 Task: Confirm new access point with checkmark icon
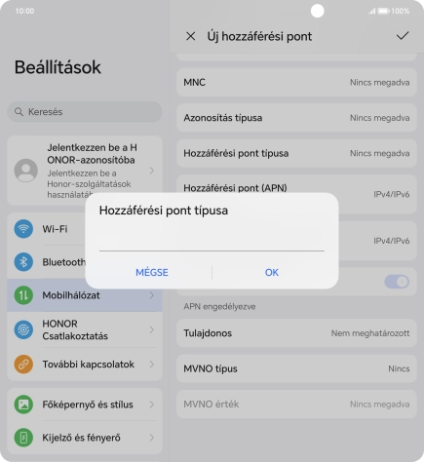tap(403, 36)
